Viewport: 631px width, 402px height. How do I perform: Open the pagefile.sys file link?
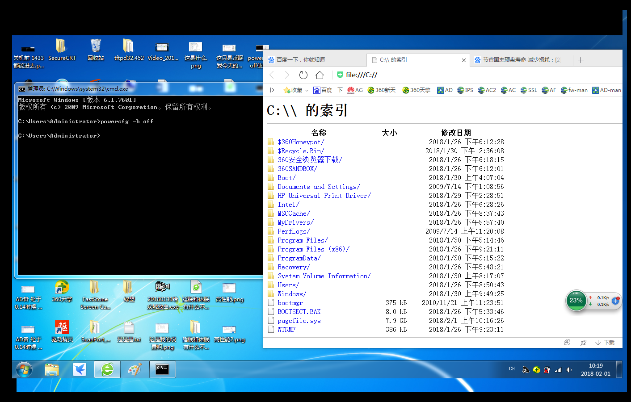tap(299, 321)
